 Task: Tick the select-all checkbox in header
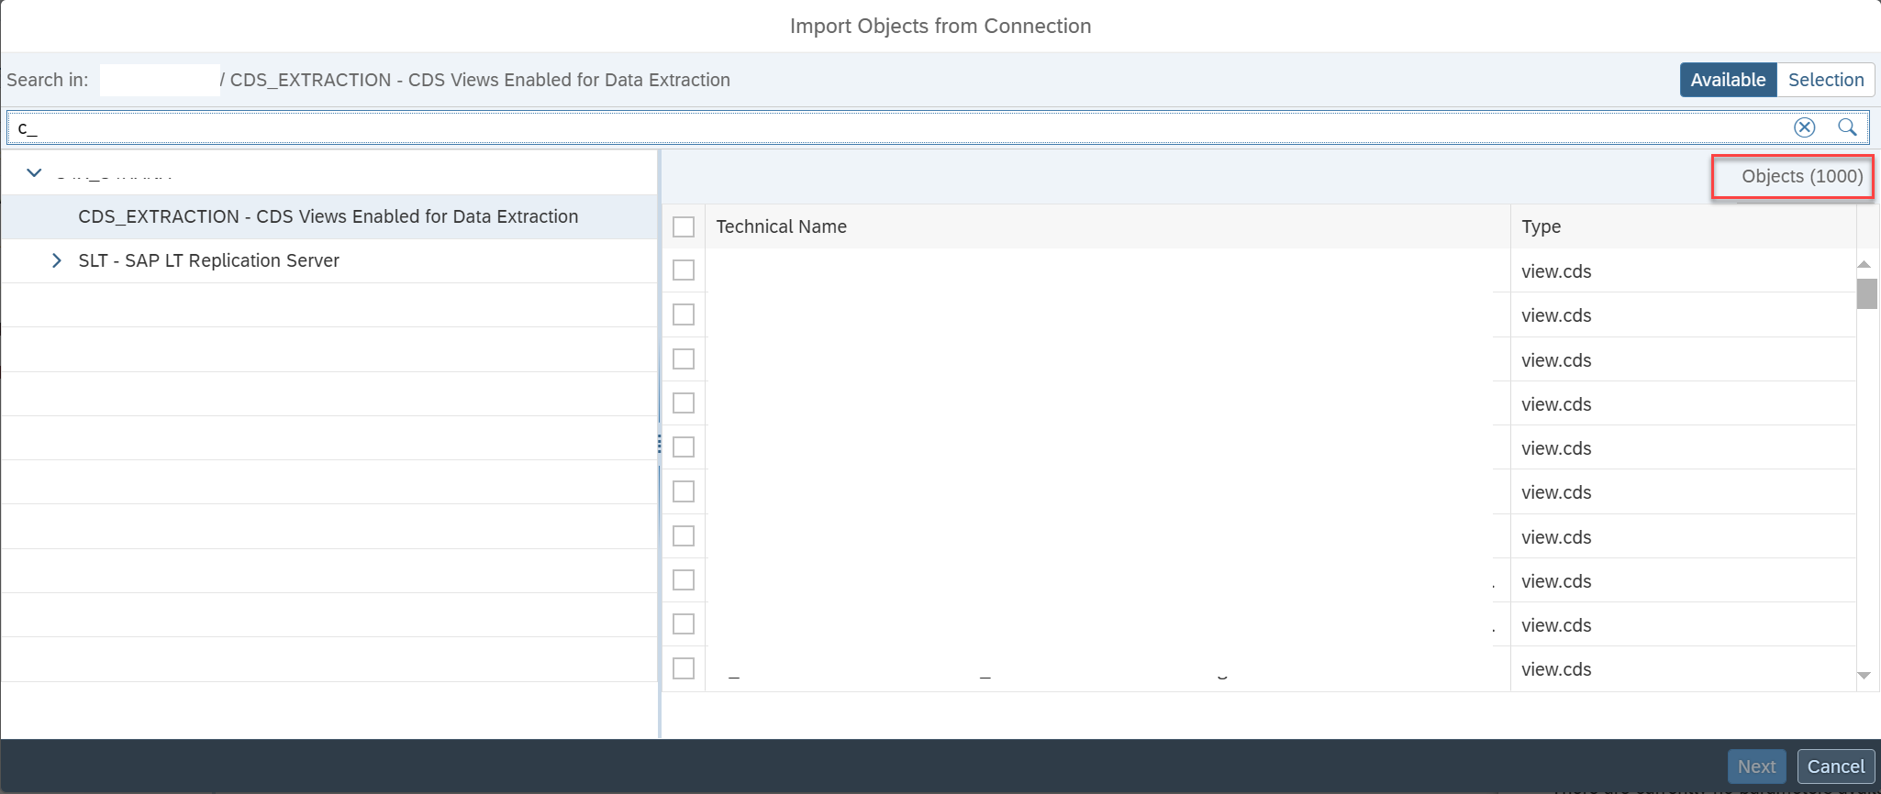coord(684,226)
